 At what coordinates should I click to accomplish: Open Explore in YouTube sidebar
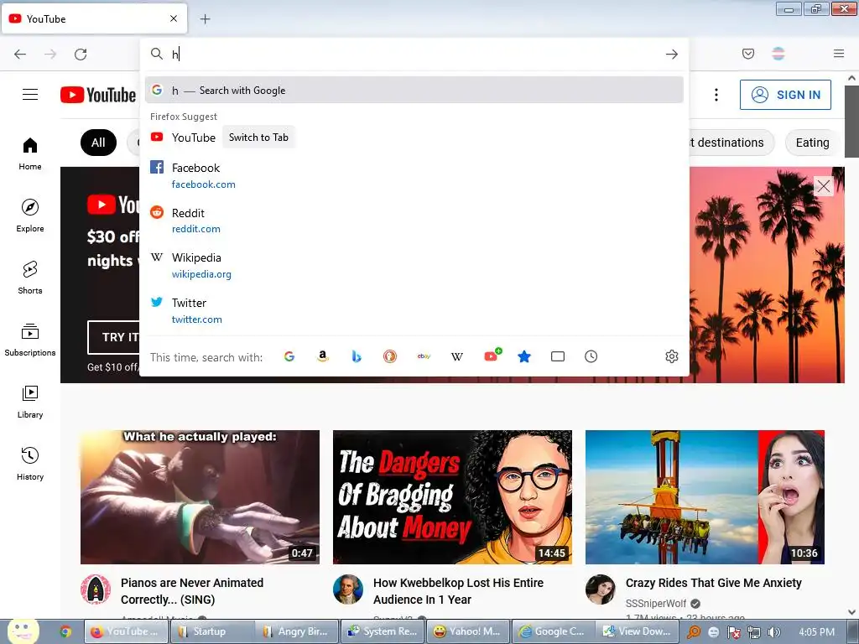(30, 216)
